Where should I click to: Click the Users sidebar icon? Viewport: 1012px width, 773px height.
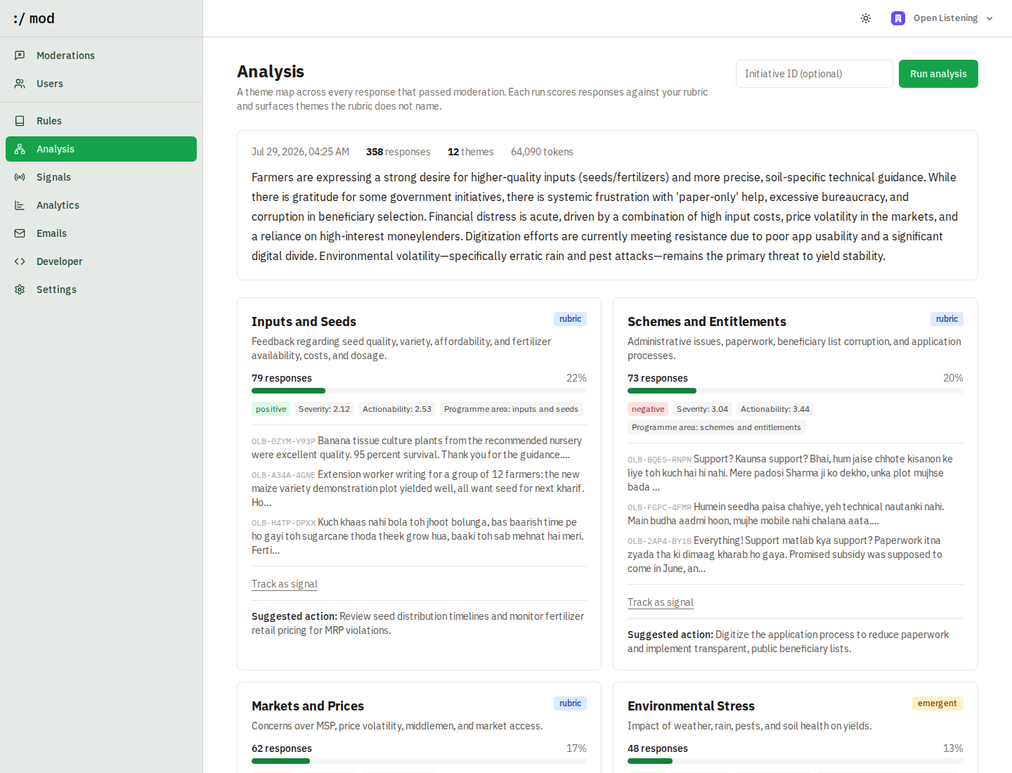coord(20,84)
